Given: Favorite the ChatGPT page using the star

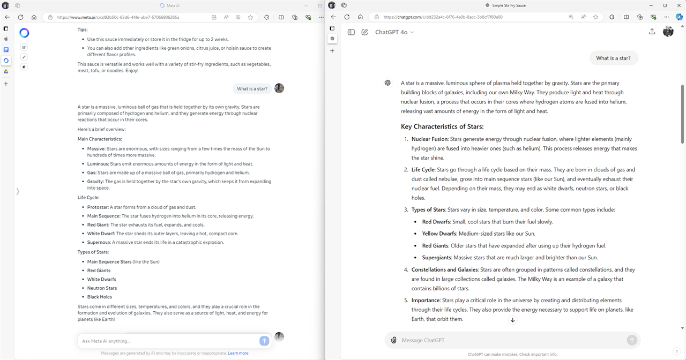Looking at the screenshot, I should [595, 17].
